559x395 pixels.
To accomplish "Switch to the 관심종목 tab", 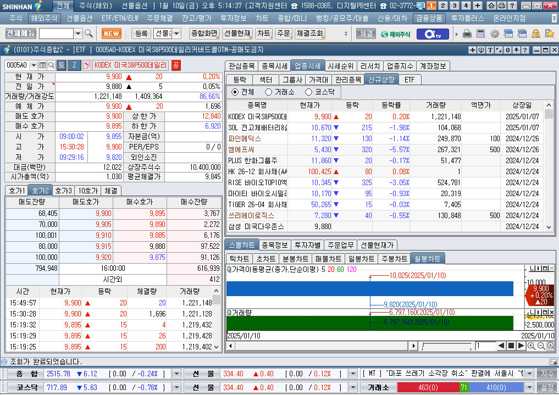I will (241, 66).
